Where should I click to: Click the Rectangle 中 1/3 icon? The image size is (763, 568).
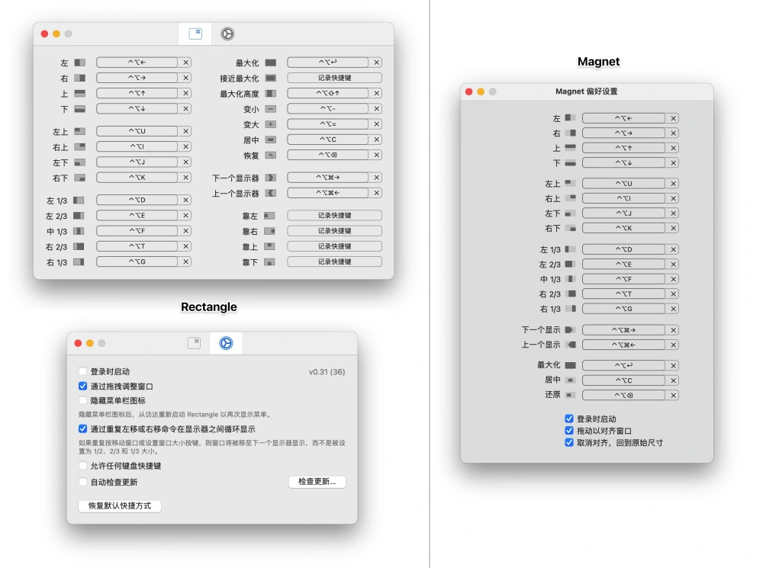pyautogui.click(x=79, y=231)
